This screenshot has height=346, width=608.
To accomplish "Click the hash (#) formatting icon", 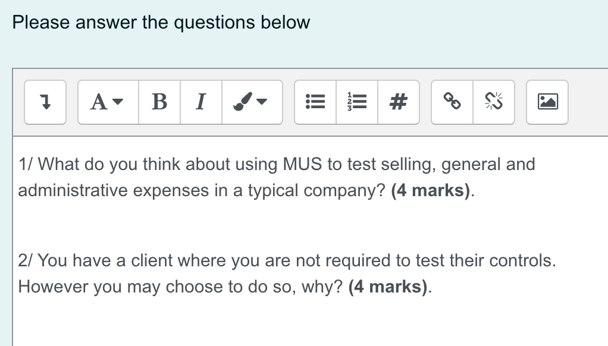I will 398,102.
